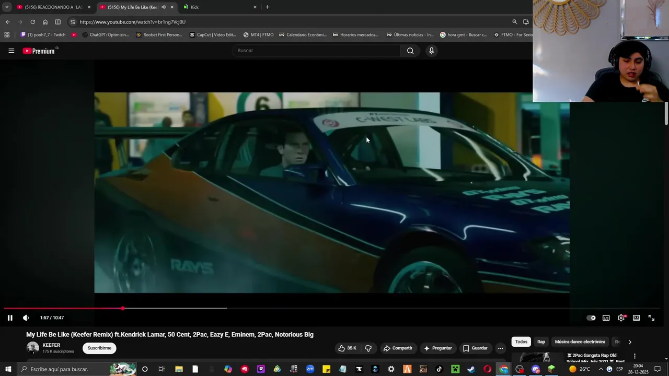Reload the current page

pos(32,22)
